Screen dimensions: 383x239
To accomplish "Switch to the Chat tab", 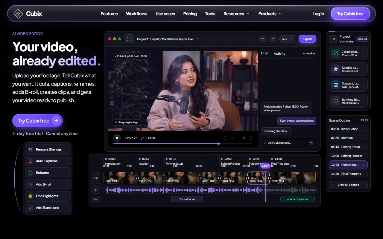I will pyautogui.click(x=265, y=53).
